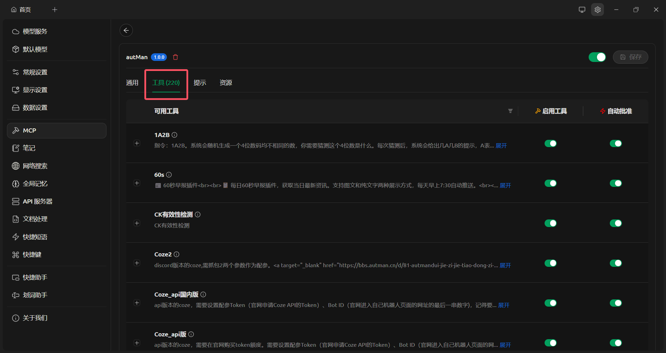666x353 pixels.
Task: Expand the Coze2 description with 展开
Action: tap(505, 265)
